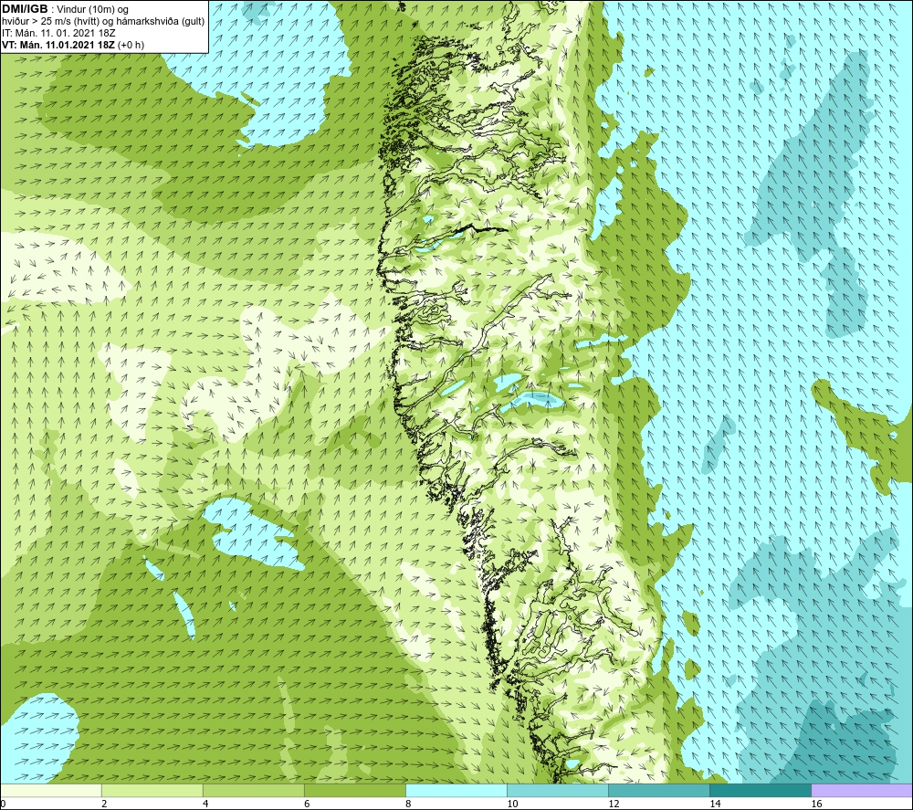This screenshot has height=810, width=913.
Task: Click the scale label '6'
Action: (x=307, y=805)
